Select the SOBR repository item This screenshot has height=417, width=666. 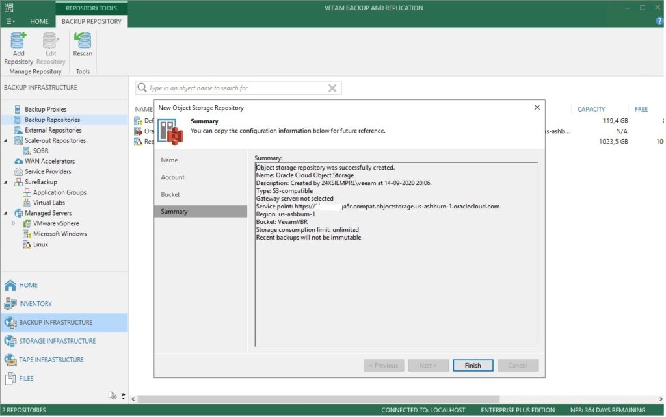(x=40, y=151)
